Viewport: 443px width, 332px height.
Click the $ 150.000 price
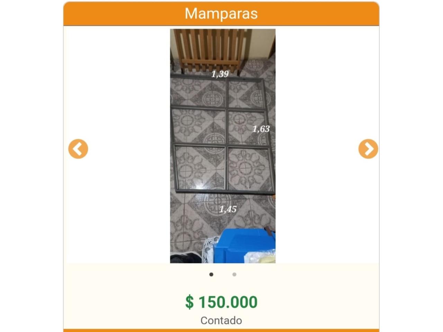pos(221,302)
